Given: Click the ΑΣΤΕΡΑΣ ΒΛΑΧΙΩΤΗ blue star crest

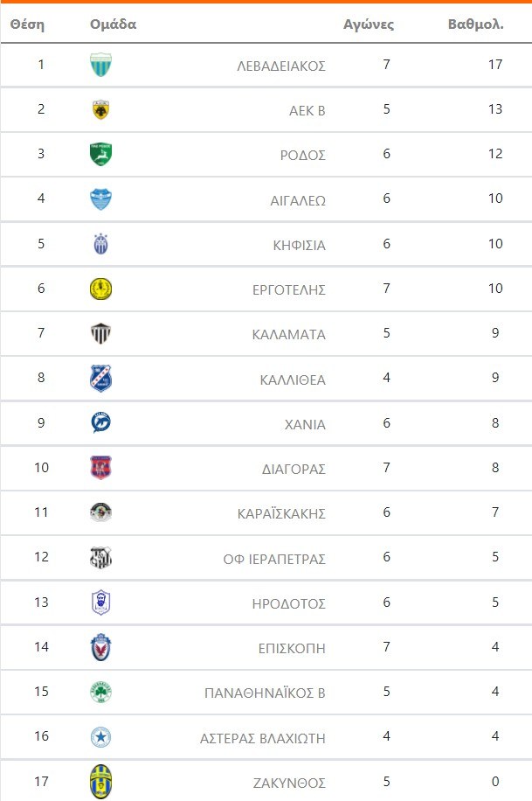Looking at the screenshot, I should (x=100, y=737).
